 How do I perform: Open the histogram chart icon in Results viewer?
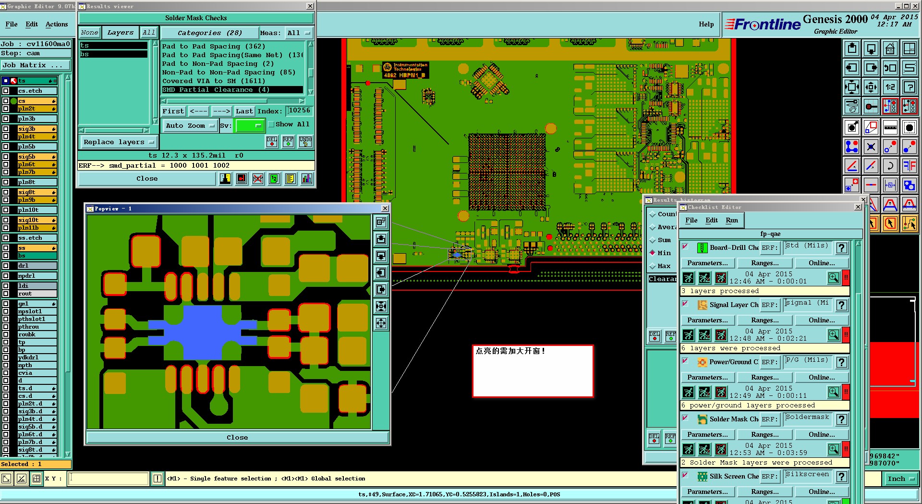[x=307, y=179]
